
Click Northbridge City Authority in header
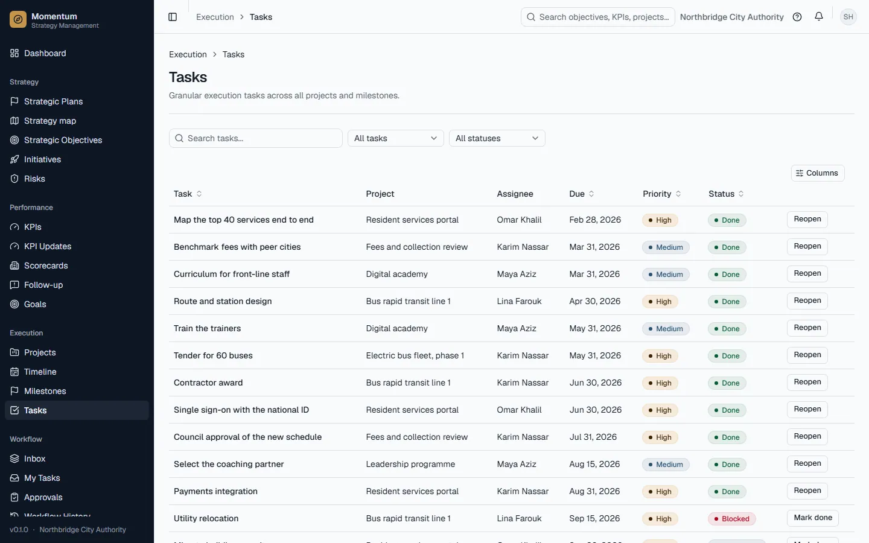731,17
